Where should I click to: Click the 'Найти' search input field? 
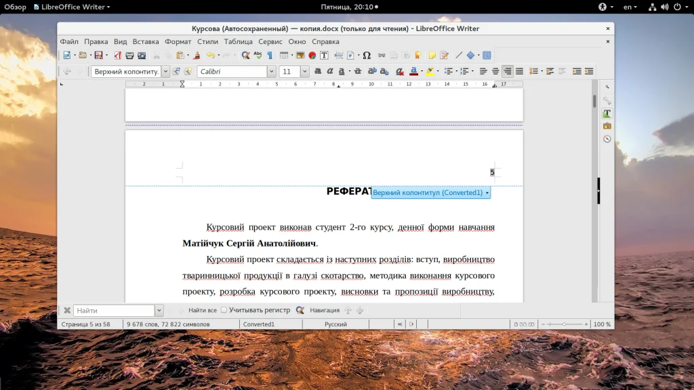point(114,310)
